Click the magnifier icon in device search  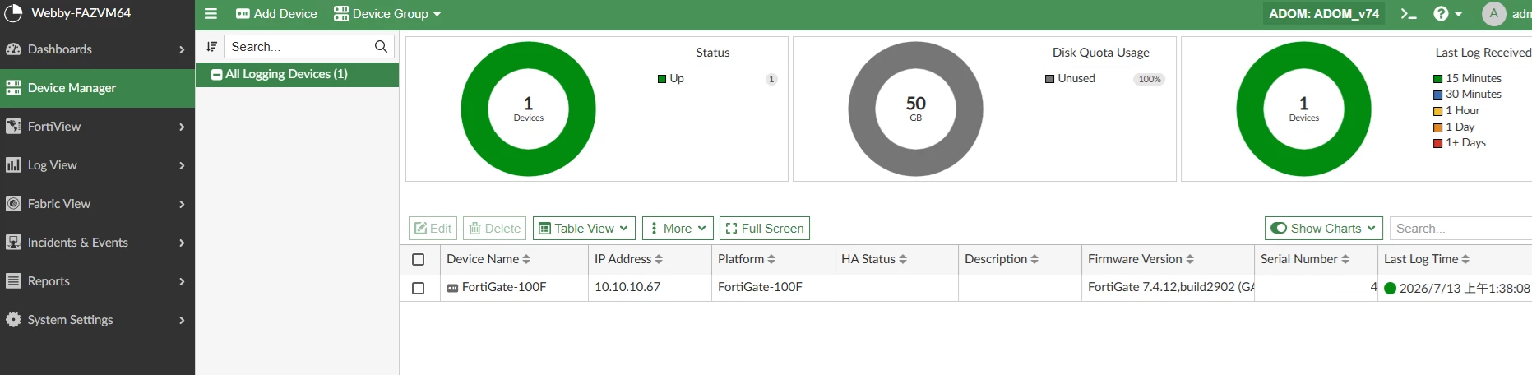click(x=381, y=47)
